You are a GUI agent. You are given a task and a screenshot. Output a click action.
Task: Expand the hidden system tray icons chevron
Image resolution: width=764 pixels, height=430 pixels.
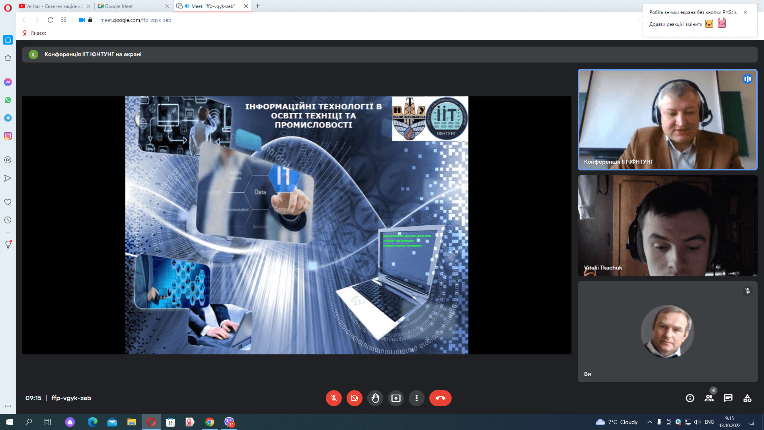click(649, 422)
